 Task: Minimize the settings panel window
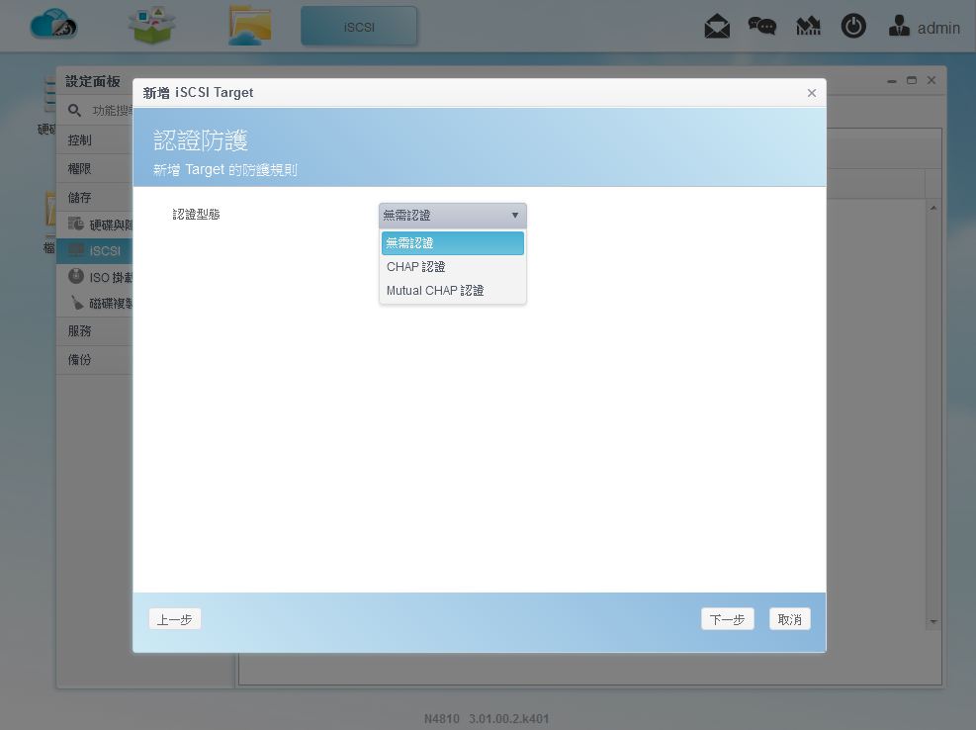892,81
